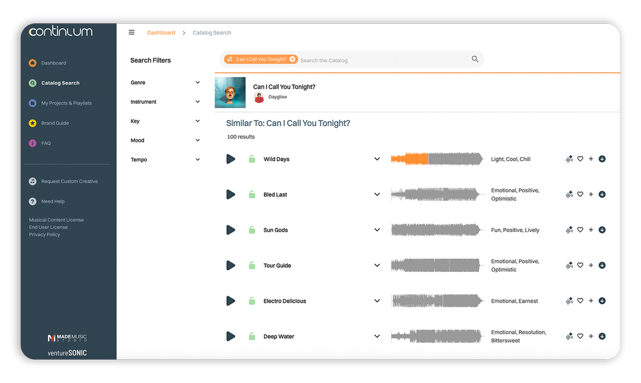
Task: Favorite Electro Delicious with the heart
Action: pyautogui.click(x=580, y=301)
